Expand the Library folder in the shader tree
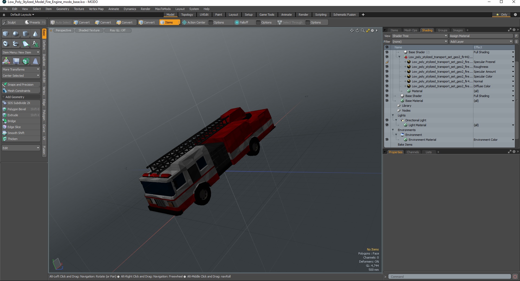The width and height of the screenshot is (520, 281). coord(399,106)
